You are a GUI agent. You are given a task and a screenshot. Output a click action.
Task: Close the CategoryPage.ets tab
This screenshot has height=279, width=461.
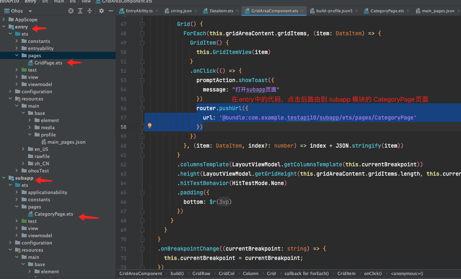[x=408, y=11]
